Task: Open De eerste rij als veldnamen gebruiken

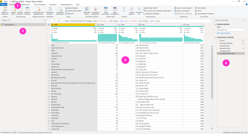Action: tap(158, 11)
